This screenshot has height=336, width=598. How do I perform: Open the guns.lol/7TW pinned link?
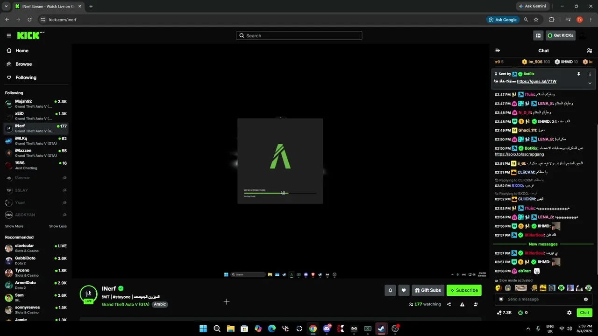(537, 82)
